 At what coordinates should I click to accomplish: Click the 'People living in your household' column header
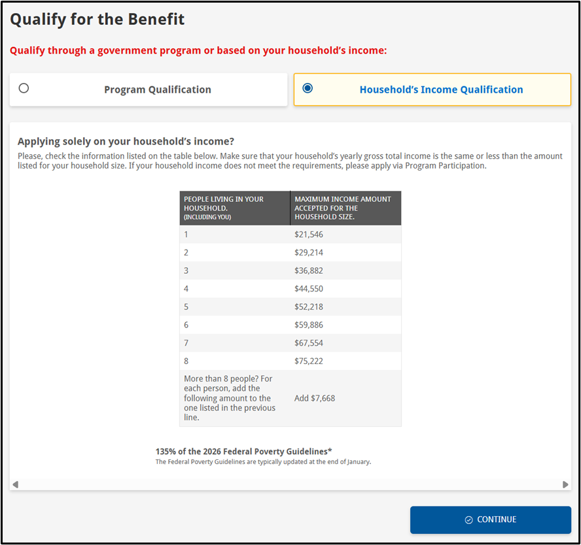(234, 208)
